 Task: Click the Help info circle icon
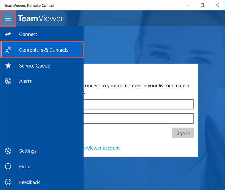pos(8,166)
